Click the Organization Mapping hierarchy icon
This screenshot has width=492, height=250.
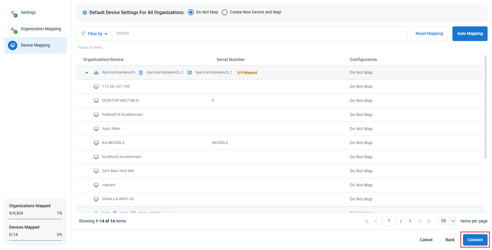(x=13, y=29)
